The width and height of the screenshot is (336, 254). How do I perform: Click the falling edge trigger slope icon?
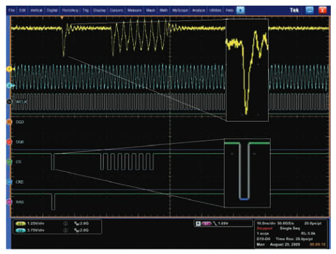tap(214, 223)
